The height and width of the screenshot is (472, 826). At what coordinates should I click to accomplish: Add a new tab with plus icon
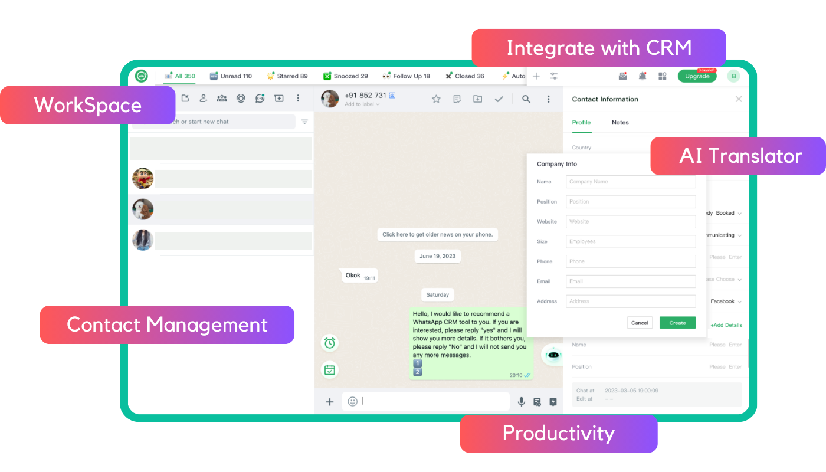pos(536,76)
